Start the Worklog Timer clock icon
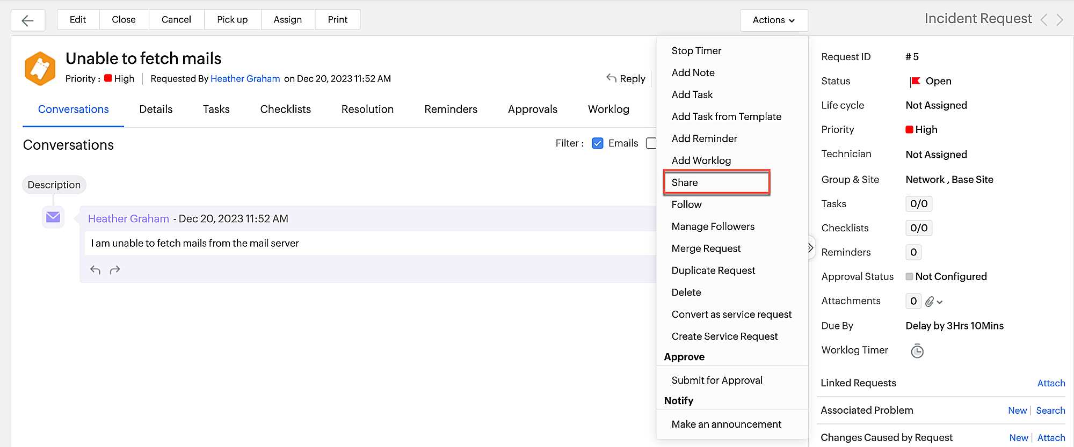Image resolution: width=1074 pixels, height=447 pixels. pos(917,351)
